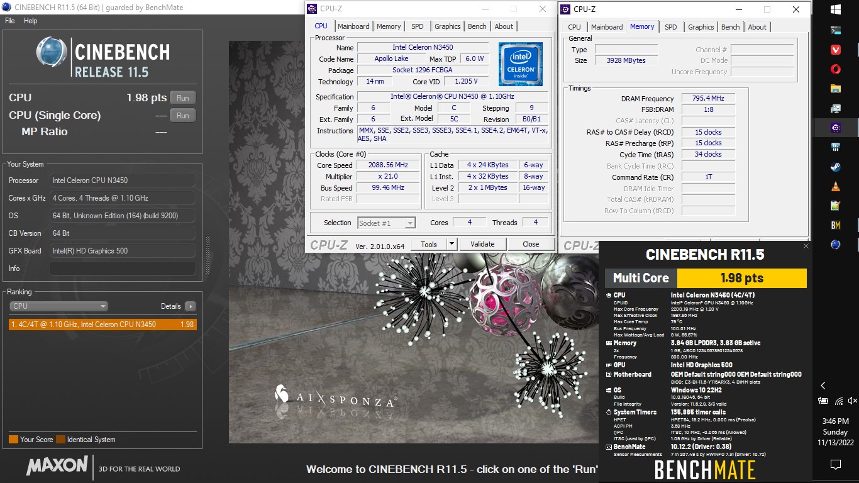Open VLC media player from the taskbar

pyautogui.click(x=836, y=186)
